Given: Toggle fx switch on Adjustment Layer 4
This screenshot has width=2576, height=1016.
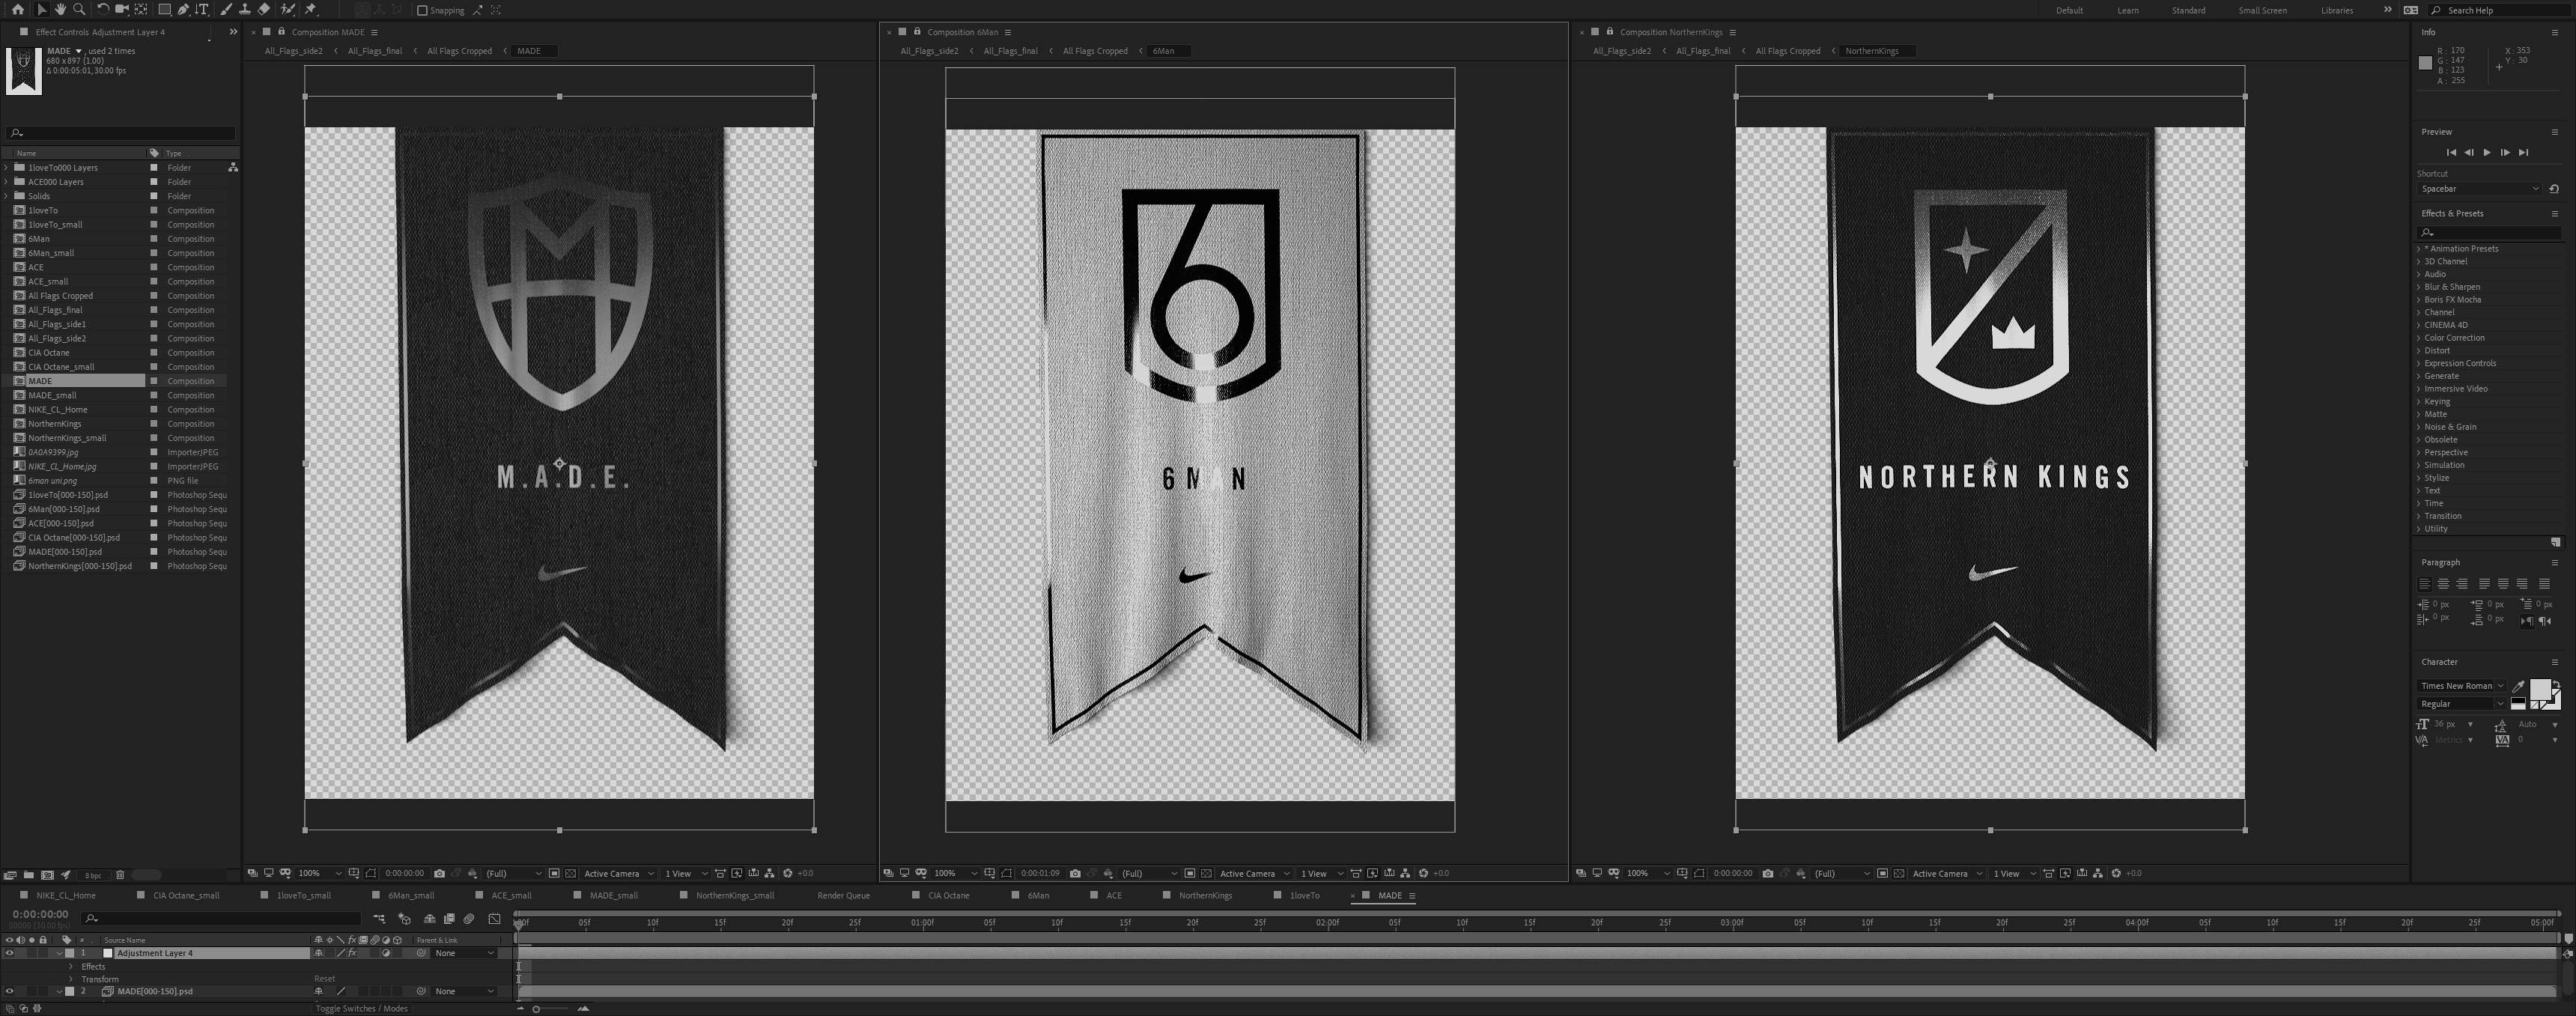Looking at the screenshot, I should (352, 953).
